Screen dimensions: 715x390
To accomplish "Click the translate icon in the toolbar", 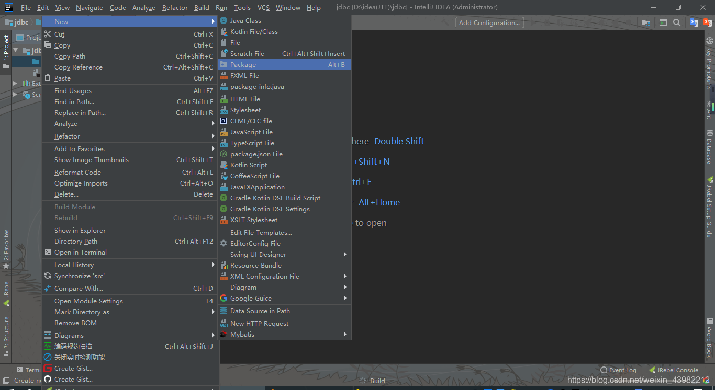I will 694,22.
